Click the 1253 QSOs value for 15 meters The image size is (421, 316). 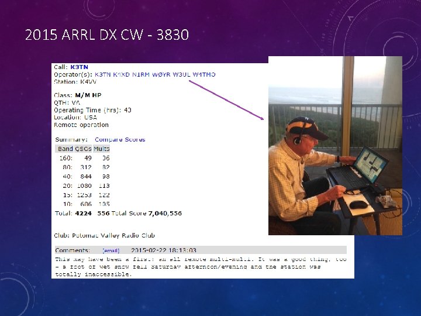tap(84, 195)
